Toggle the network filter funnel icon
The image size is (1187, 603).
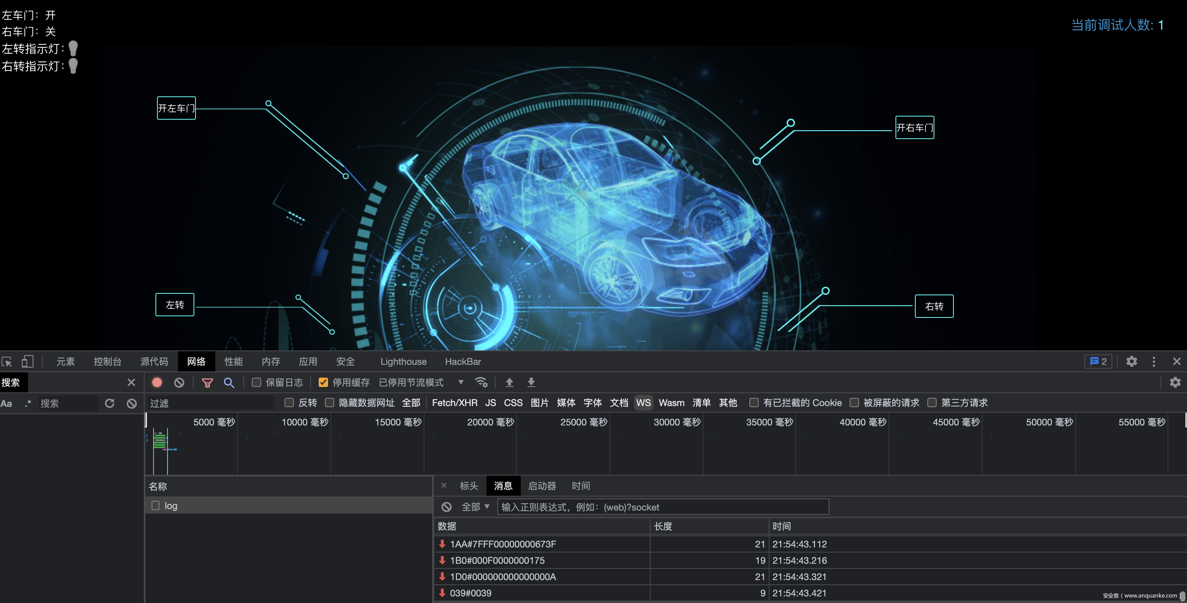(208, 382)
